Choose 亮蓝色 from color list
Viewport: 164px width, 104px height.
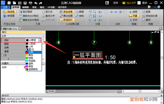[34, 61]
